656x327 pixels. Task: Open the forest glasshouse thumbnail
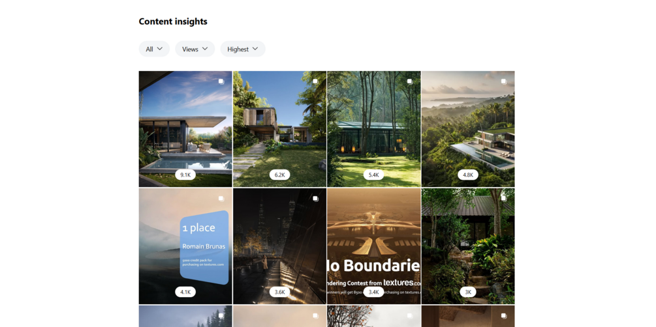[374, 129]
